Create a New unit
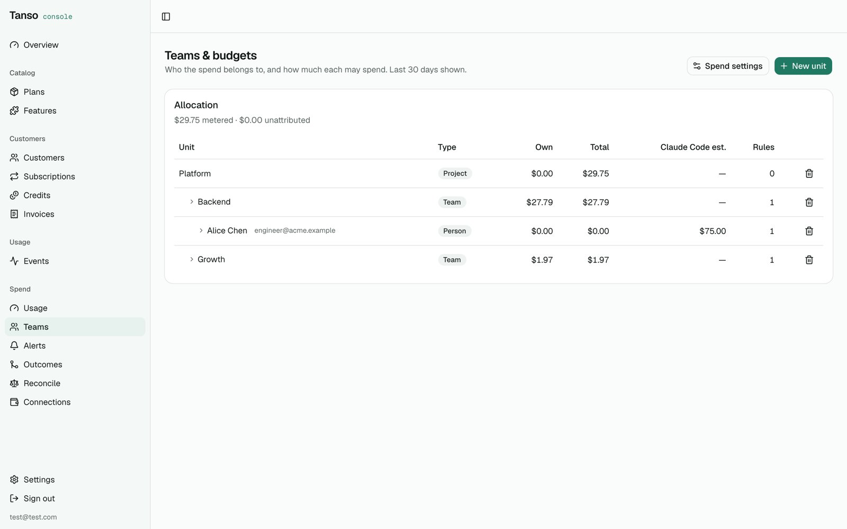The width and height of the screenshot is (847, 529). pyautogui.click(x=803, y=66)
